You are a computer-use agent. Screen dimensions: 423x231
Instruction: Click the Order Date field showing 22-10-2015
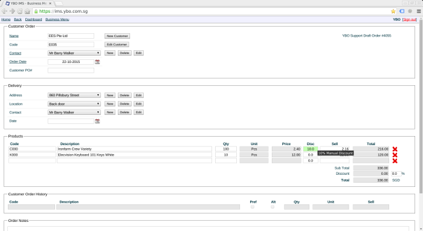click(71, 62)
